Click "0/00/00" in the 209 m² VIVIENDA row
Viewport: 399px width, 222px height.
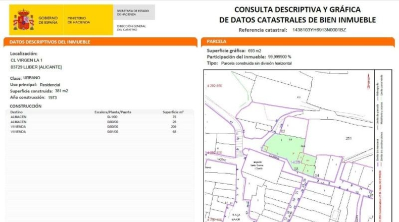(x=113, y=127)
